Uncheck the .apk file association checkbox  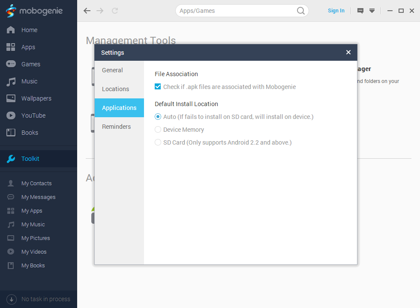point(158,87)
